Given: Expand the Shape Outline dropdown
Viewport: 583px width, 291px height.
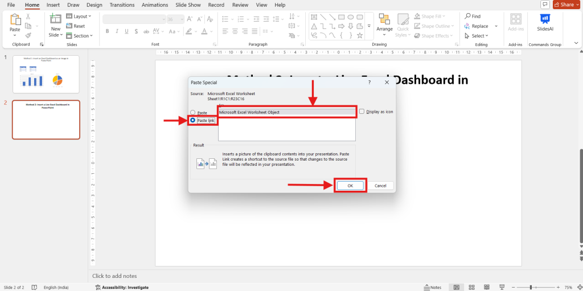Looking at the screenshot, I should 453,26.
